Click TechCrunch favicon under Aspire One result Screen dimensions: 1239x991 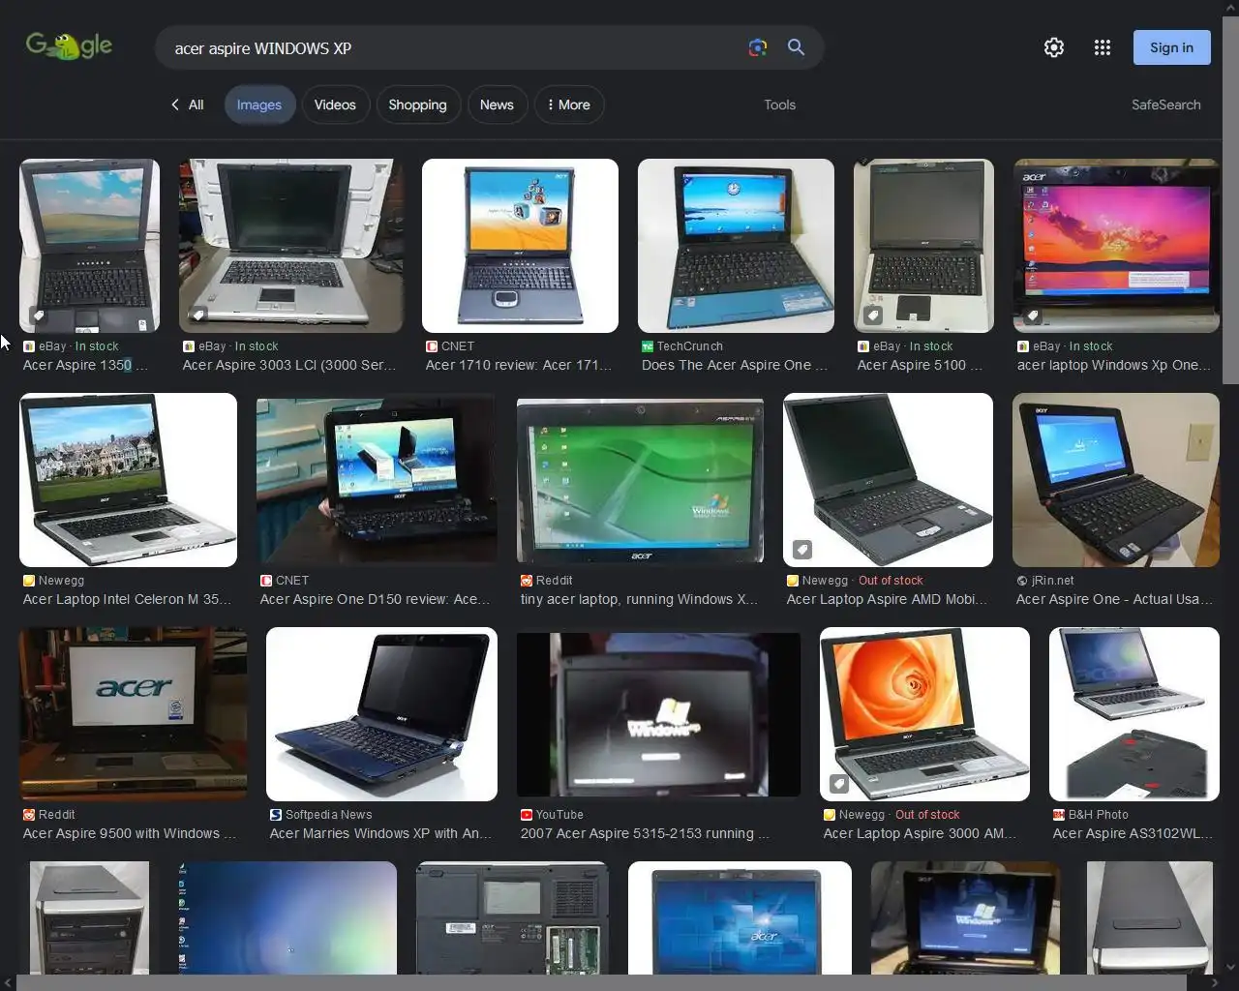[648, 346]
